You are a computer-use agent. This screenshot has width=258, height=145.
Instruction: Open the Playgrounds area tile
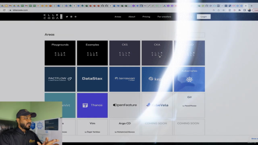[60, 53]
